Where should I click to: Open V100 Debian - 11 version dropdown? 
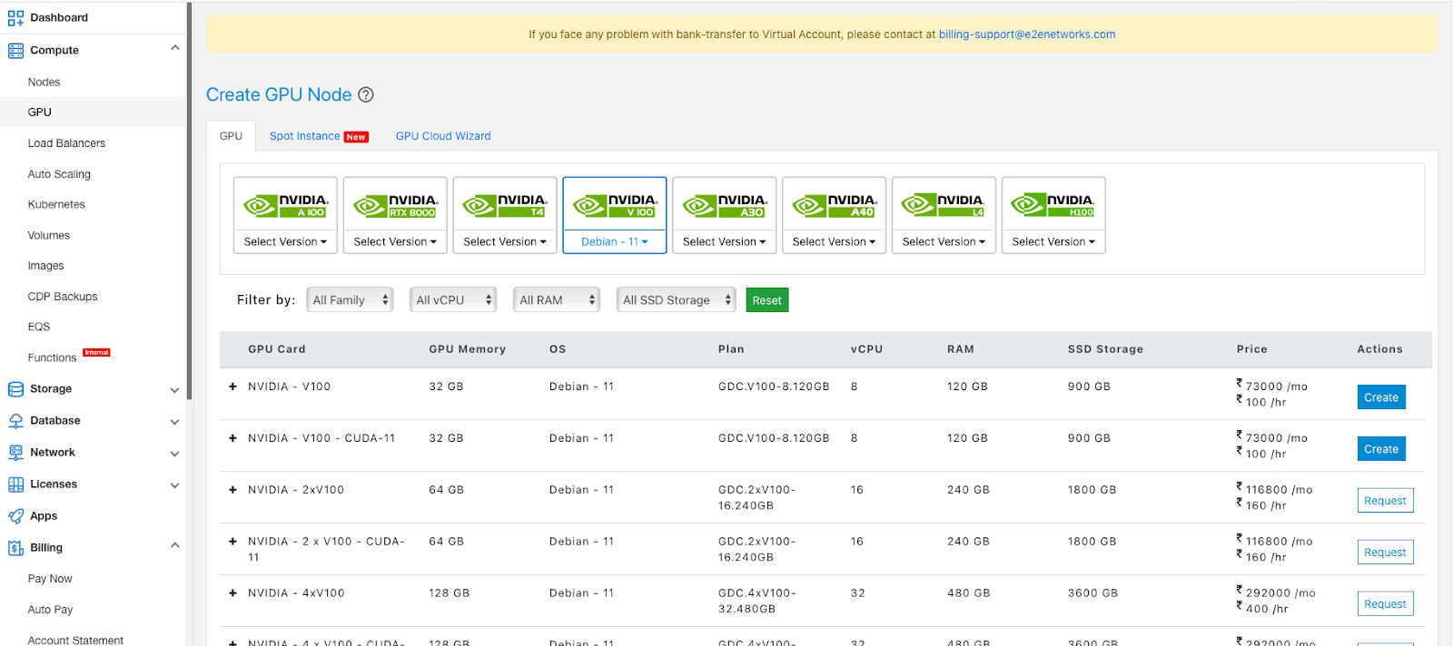coord(615,242)
